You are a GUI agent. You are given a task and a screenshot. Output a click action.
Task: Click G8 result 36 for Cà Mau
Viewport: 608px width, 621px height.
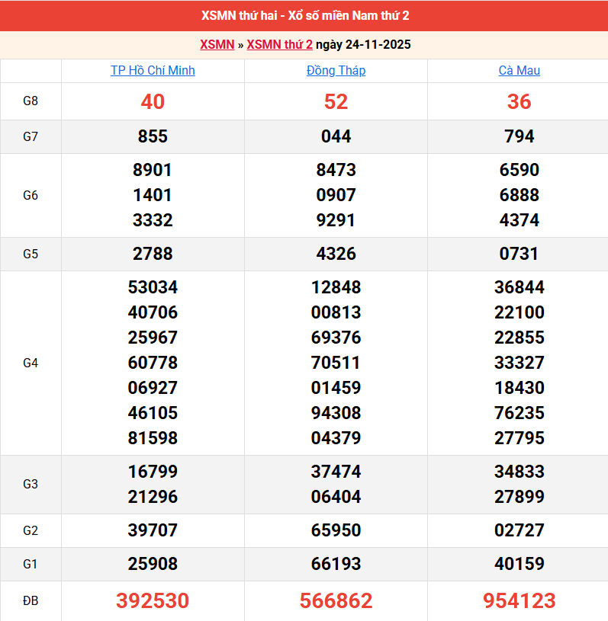519,101
